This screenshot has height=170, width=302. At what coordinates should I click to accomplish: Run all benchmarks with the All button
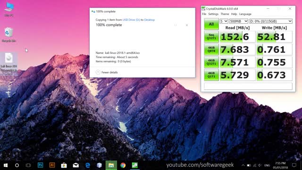tap(211, 24)
